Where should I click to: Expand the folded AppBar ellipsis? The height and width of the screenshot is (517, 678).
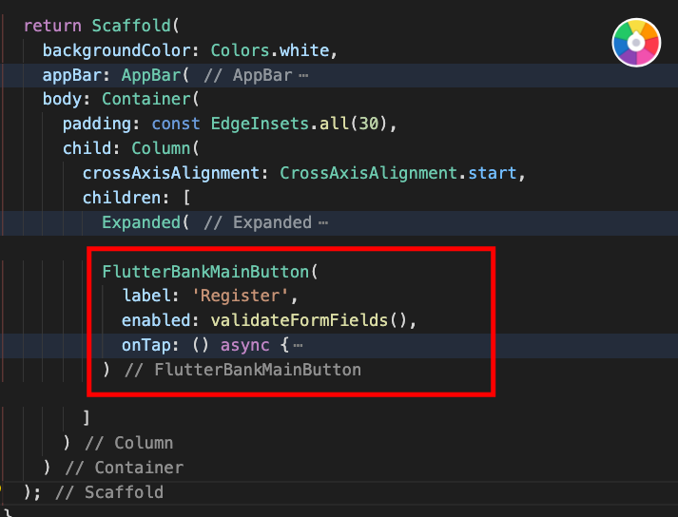click(x=303, y=75)
